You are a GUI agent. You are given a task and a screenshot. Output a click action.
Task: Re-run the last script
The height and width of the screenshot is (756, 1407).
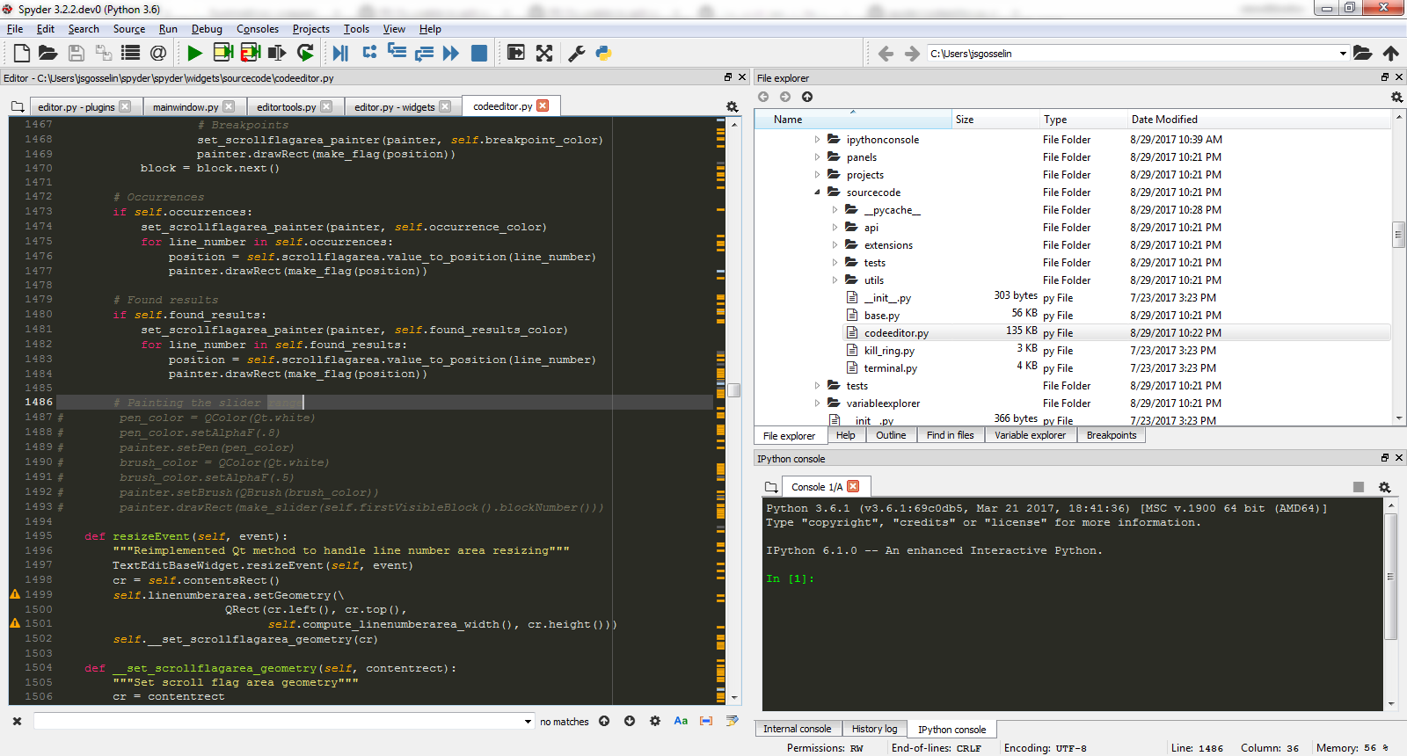[x=305, y=54]
